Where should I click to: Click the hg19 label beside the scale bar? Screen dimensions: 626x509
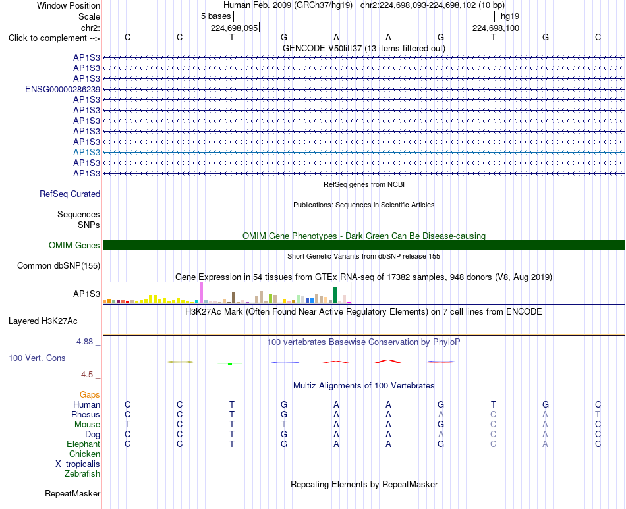510,16
